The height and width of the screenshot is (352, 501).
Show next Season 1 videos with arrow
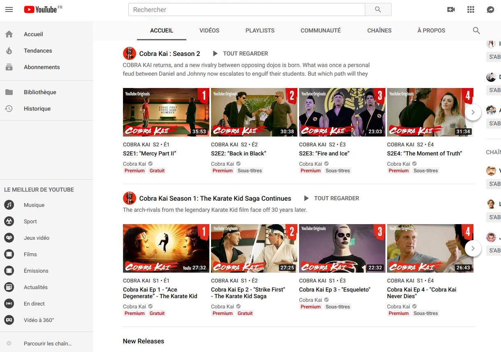pos(473,248)
